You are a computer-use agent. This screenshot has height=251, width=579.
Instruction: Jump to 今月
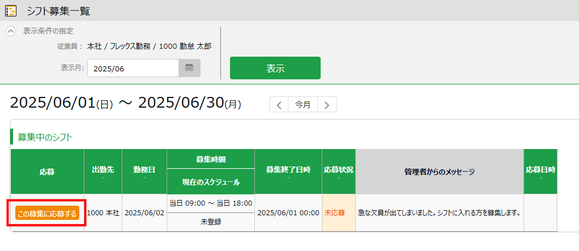(303, 105)
